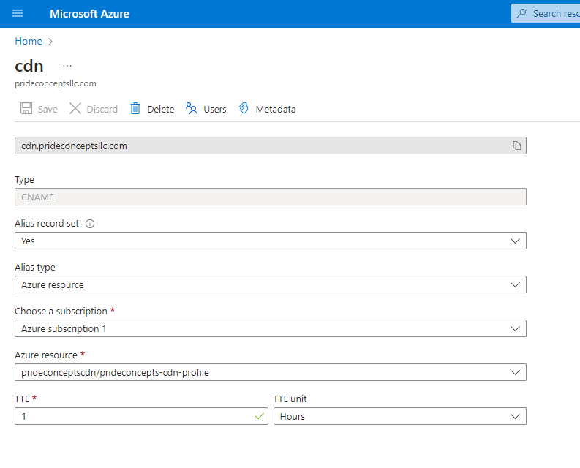
Task: Click the Users toolbar label
Action: point(215,109)
